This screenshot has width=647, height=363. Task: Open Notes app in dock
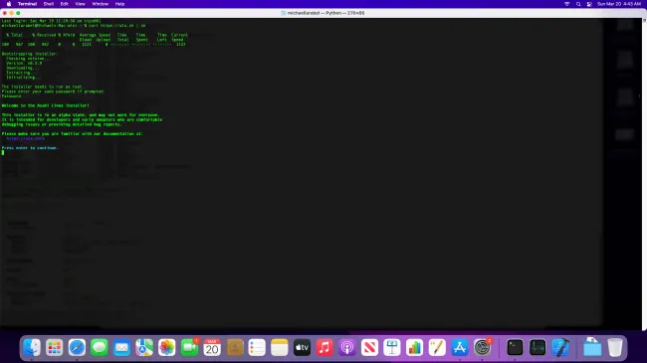click(x=280, y=347)
